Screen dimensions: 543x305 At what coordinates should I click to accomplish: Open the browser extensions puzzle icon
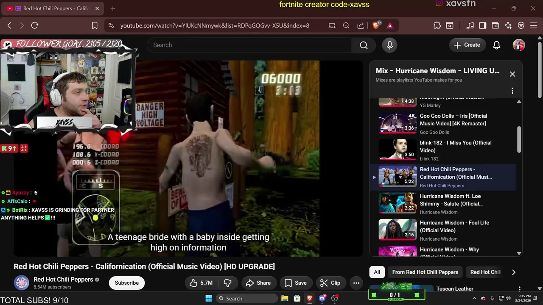pyautogui.click(x=437, y=25)
